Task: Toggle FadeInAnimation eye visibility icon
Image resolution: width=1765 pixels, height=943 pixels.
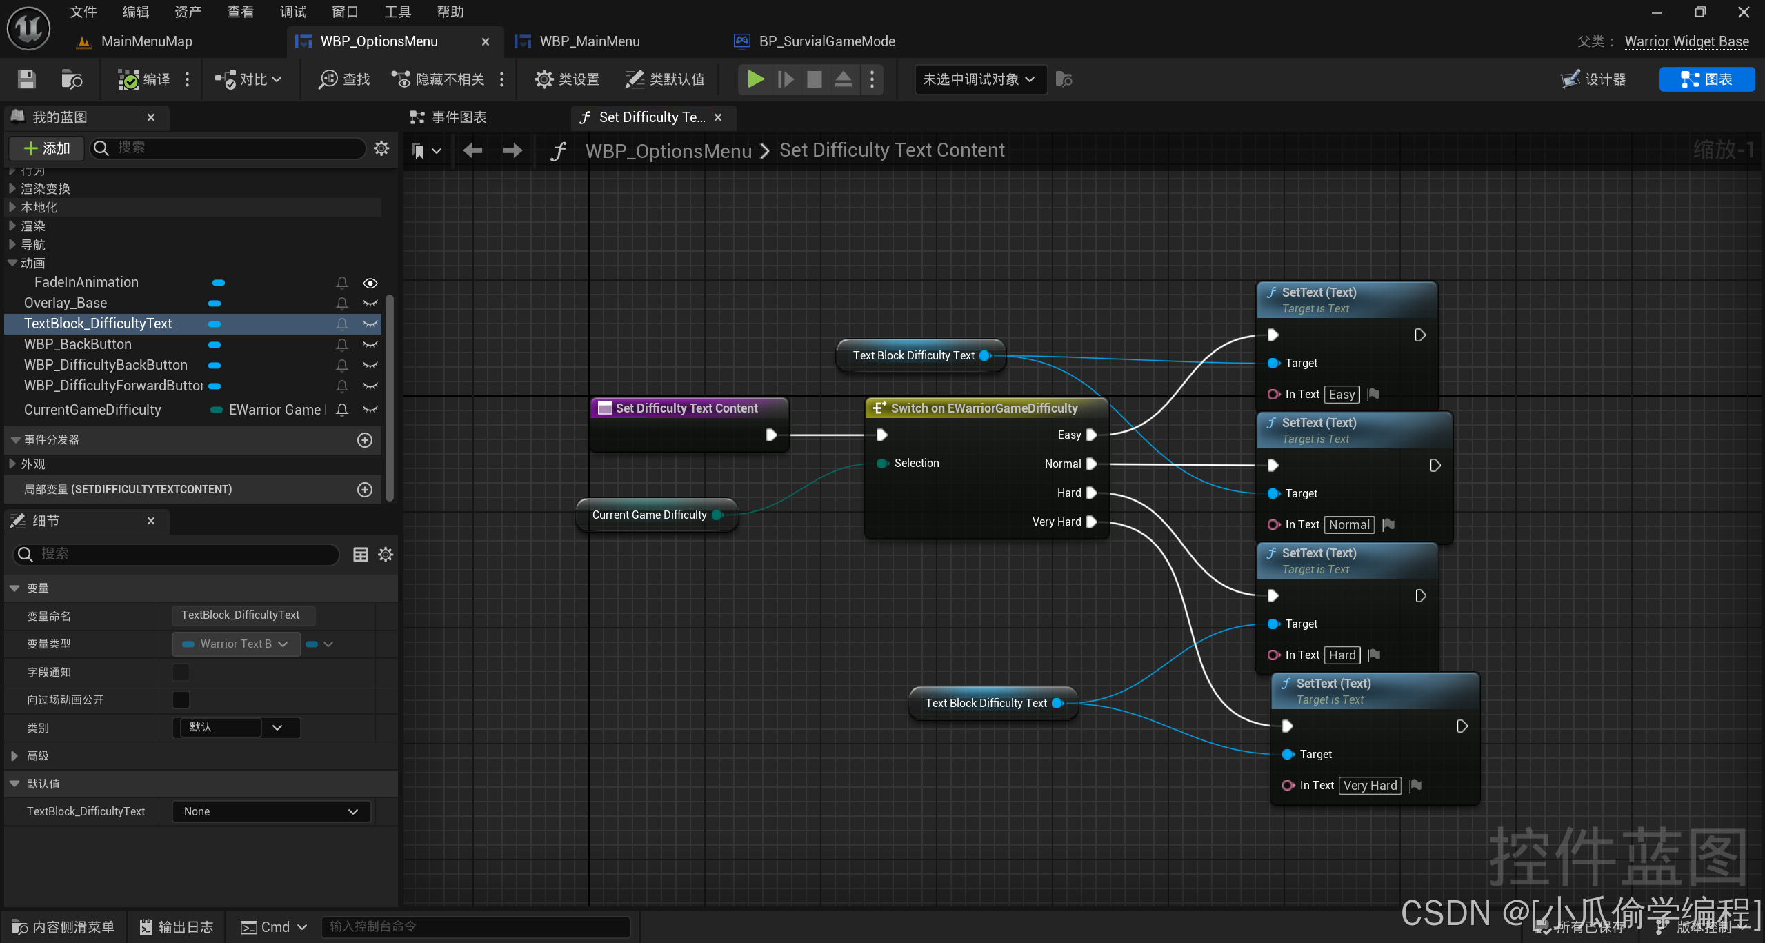Action: [370, 283]
